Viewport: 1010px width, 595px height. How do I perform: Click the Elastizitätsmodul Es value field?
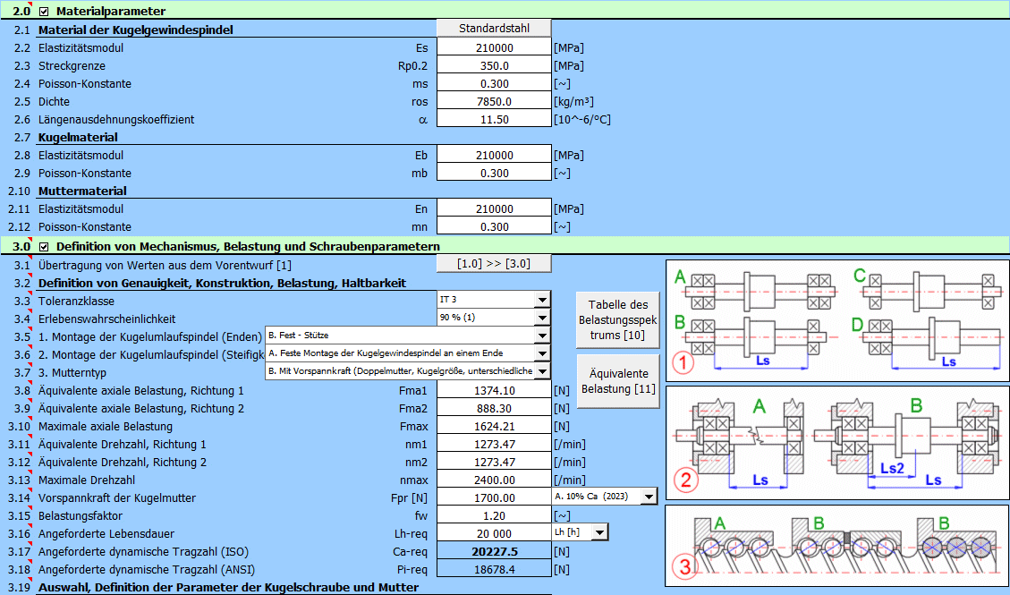point(494,48)
